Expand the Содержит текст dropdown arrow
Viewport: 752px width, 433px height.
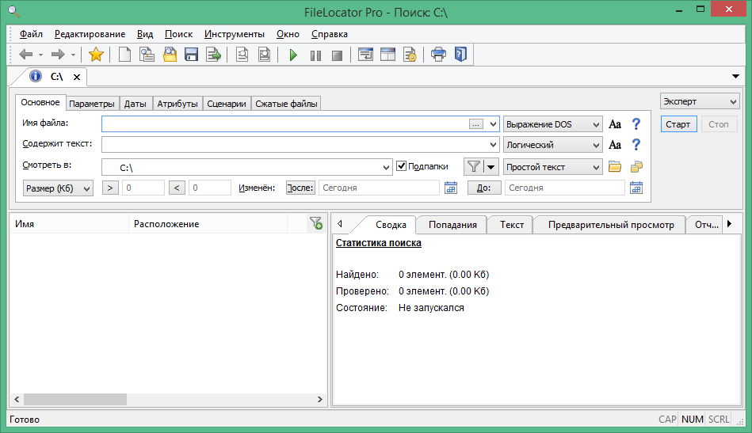pos(493,145)
